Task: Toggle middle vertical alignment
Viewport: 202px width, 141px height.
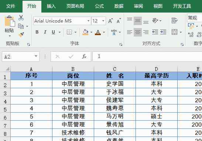Action: pos(138,21)
